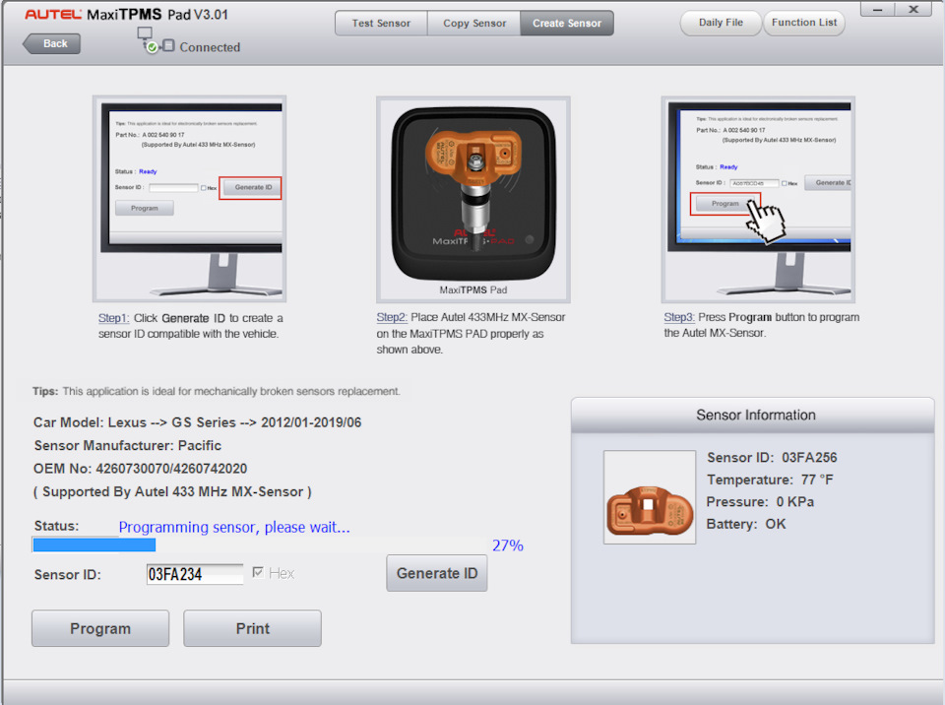
Task: Click the Sensor ID input field
Action: (195, 574)
